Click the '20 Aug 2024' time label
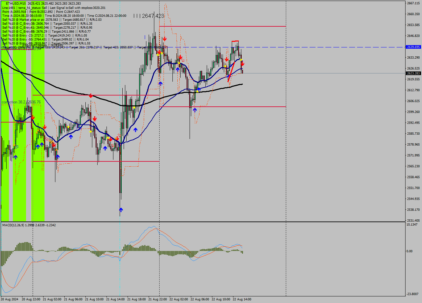 pyautogui.click(x=10, y=299)
